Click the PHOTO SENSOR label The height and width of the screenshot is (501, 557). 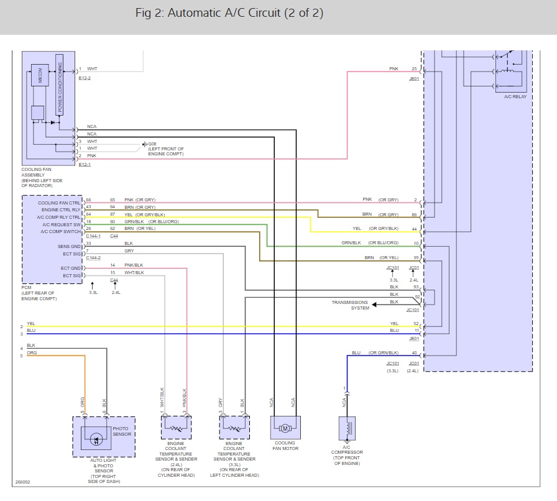pyautogui.click(x=122, y=431)
